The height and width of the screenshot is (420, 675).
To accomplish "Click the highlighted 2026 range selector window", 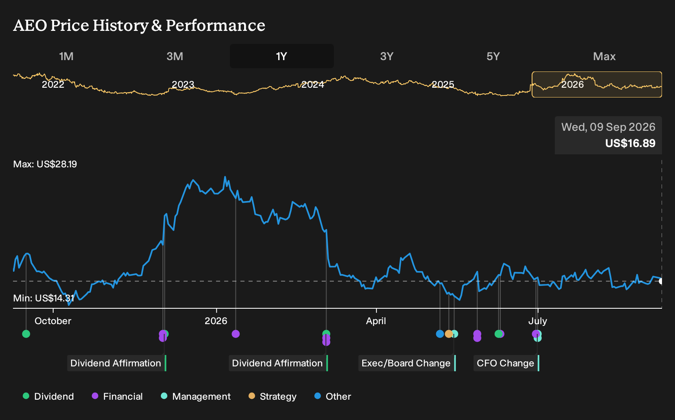I will tap(597, 84).
